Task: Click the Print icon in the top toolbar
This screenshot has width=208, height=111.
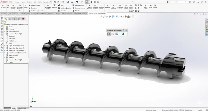Action: (72, 2)
